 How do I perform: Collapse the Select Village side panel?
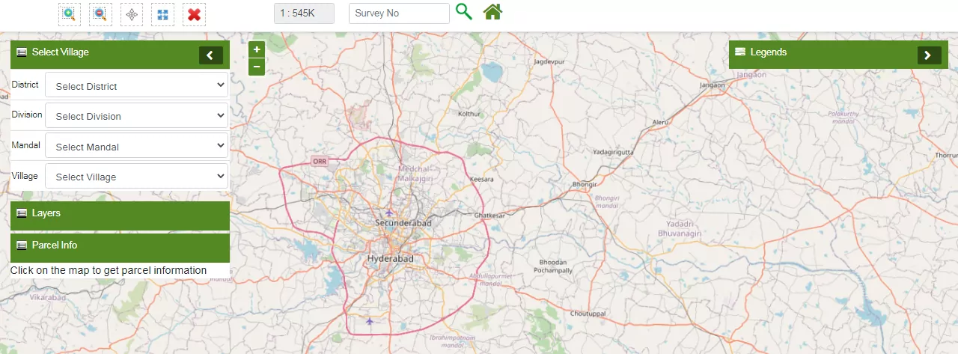pyautogui.click(x=211, y=55)
